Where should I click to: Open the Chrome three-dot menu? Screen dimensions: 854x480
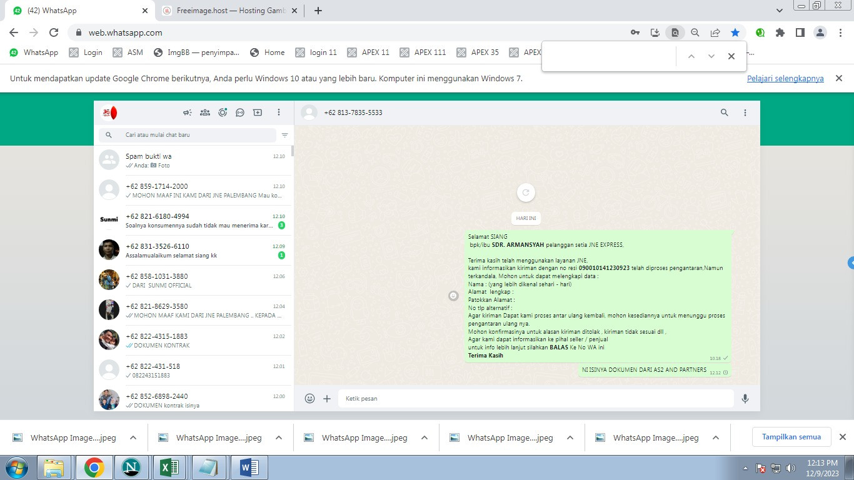[x=840, y=32]
